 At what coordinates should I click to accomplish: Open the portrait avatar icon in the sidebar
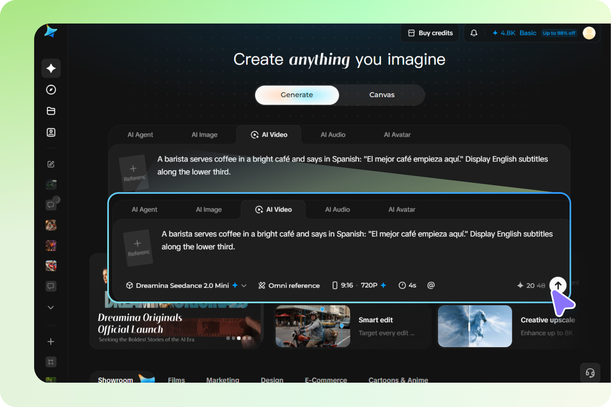[51, 133]
